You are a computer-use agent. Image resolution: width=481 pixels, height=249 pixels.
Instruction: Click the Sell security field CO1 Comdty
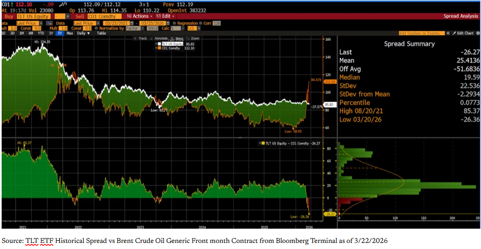pos(105,16)
